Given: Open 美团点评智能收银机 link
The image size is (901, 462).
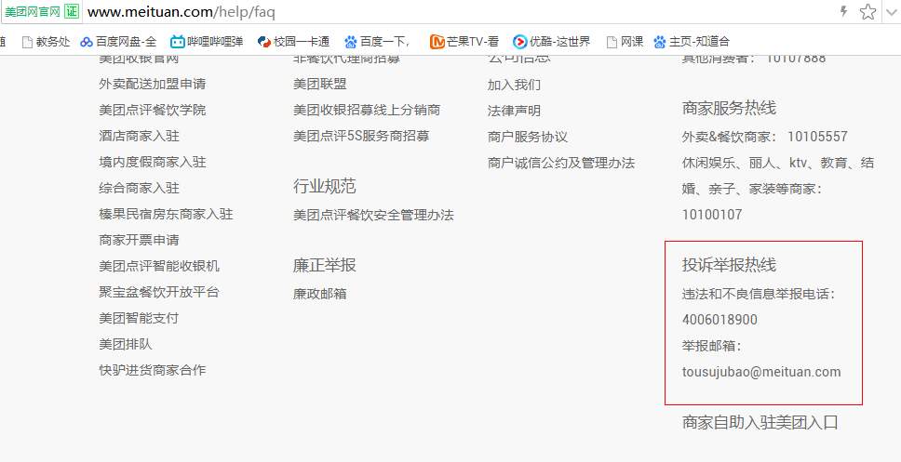Looking at the screenshot, I should click(x=159, y=266).
